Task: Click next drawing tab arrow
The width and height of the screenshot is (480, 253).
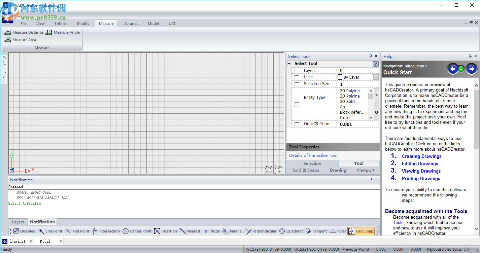Action: pos(61,241)
